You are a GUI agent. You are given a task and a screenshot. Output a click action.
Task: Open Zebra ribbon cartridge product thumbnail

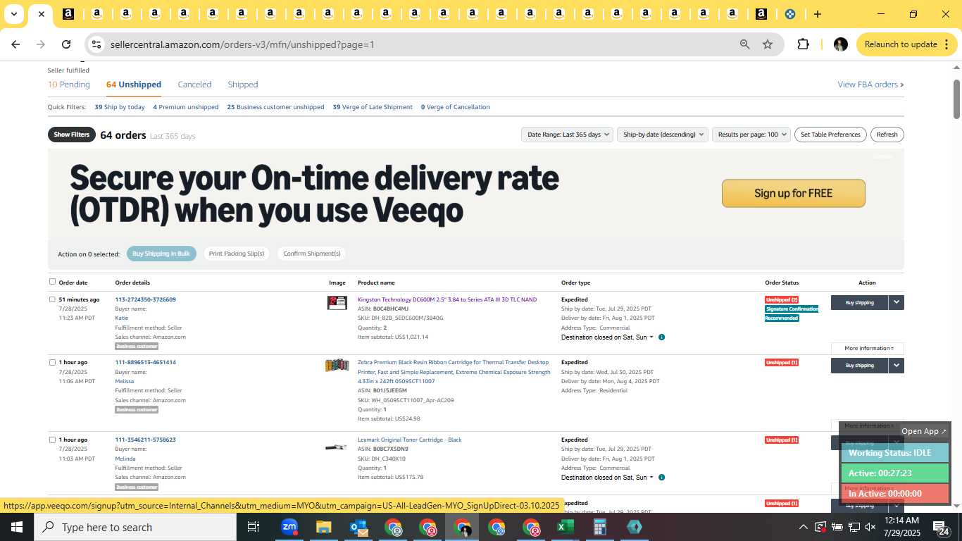[337, 365]
